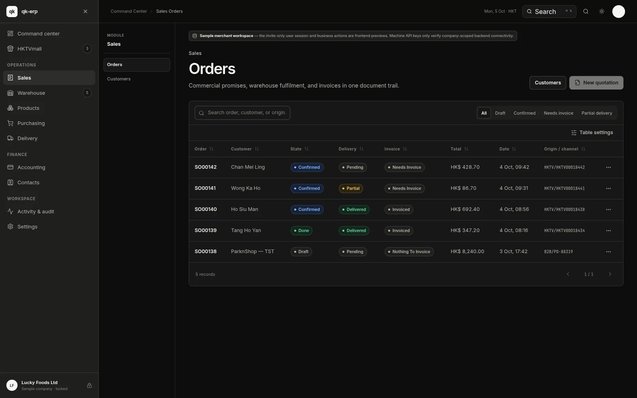Open row actions for order SO00138

pos(608,252)
